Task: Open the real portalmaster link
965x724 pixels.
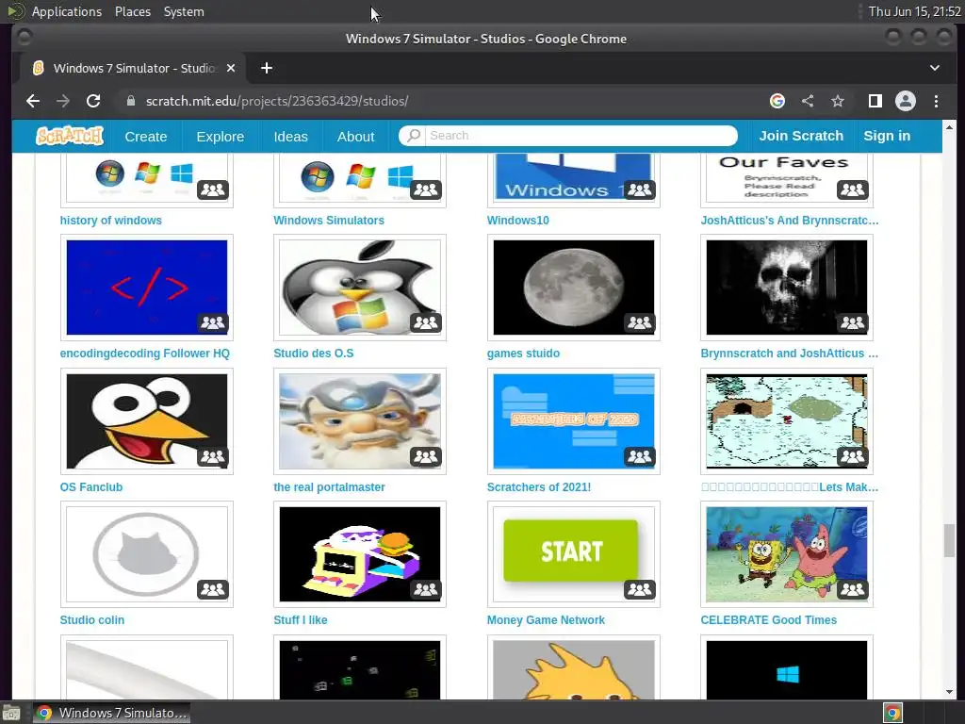Action: (329, 487)
